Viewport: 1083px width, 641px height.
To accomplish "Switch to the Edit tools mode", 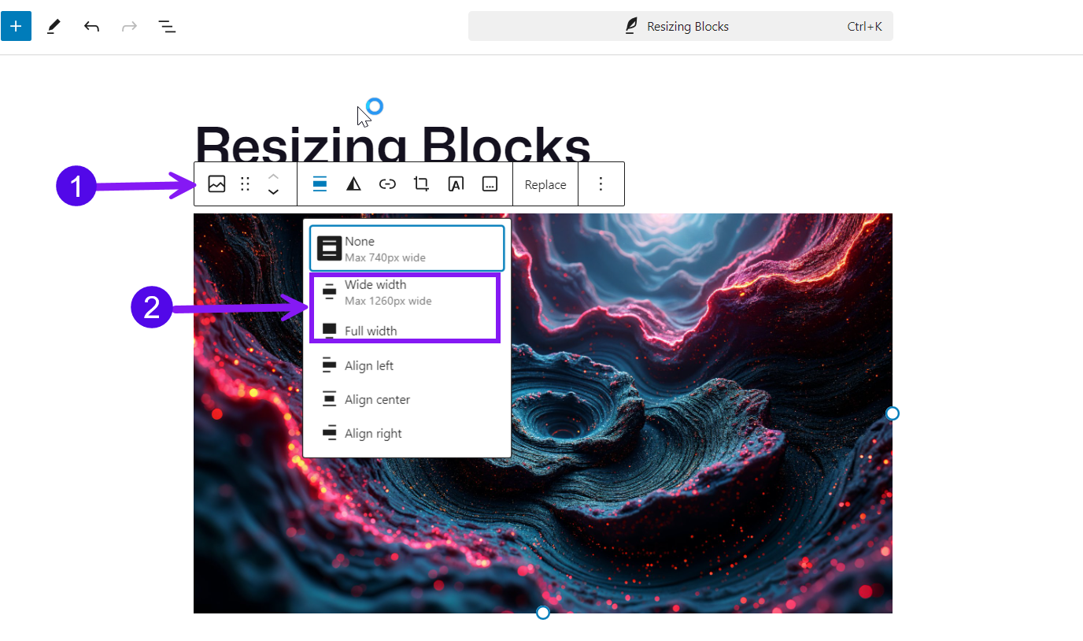I will pyautogui.click(x=53, y=25).
